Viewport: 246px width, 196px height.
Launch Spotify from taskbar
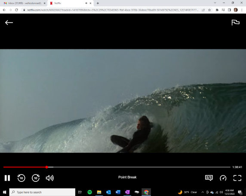pyautogui.click(x=89, y=192)
